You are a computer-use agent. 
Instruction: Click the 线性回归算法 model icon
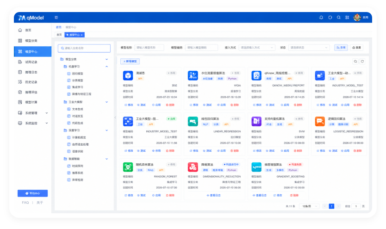(193, 121)
